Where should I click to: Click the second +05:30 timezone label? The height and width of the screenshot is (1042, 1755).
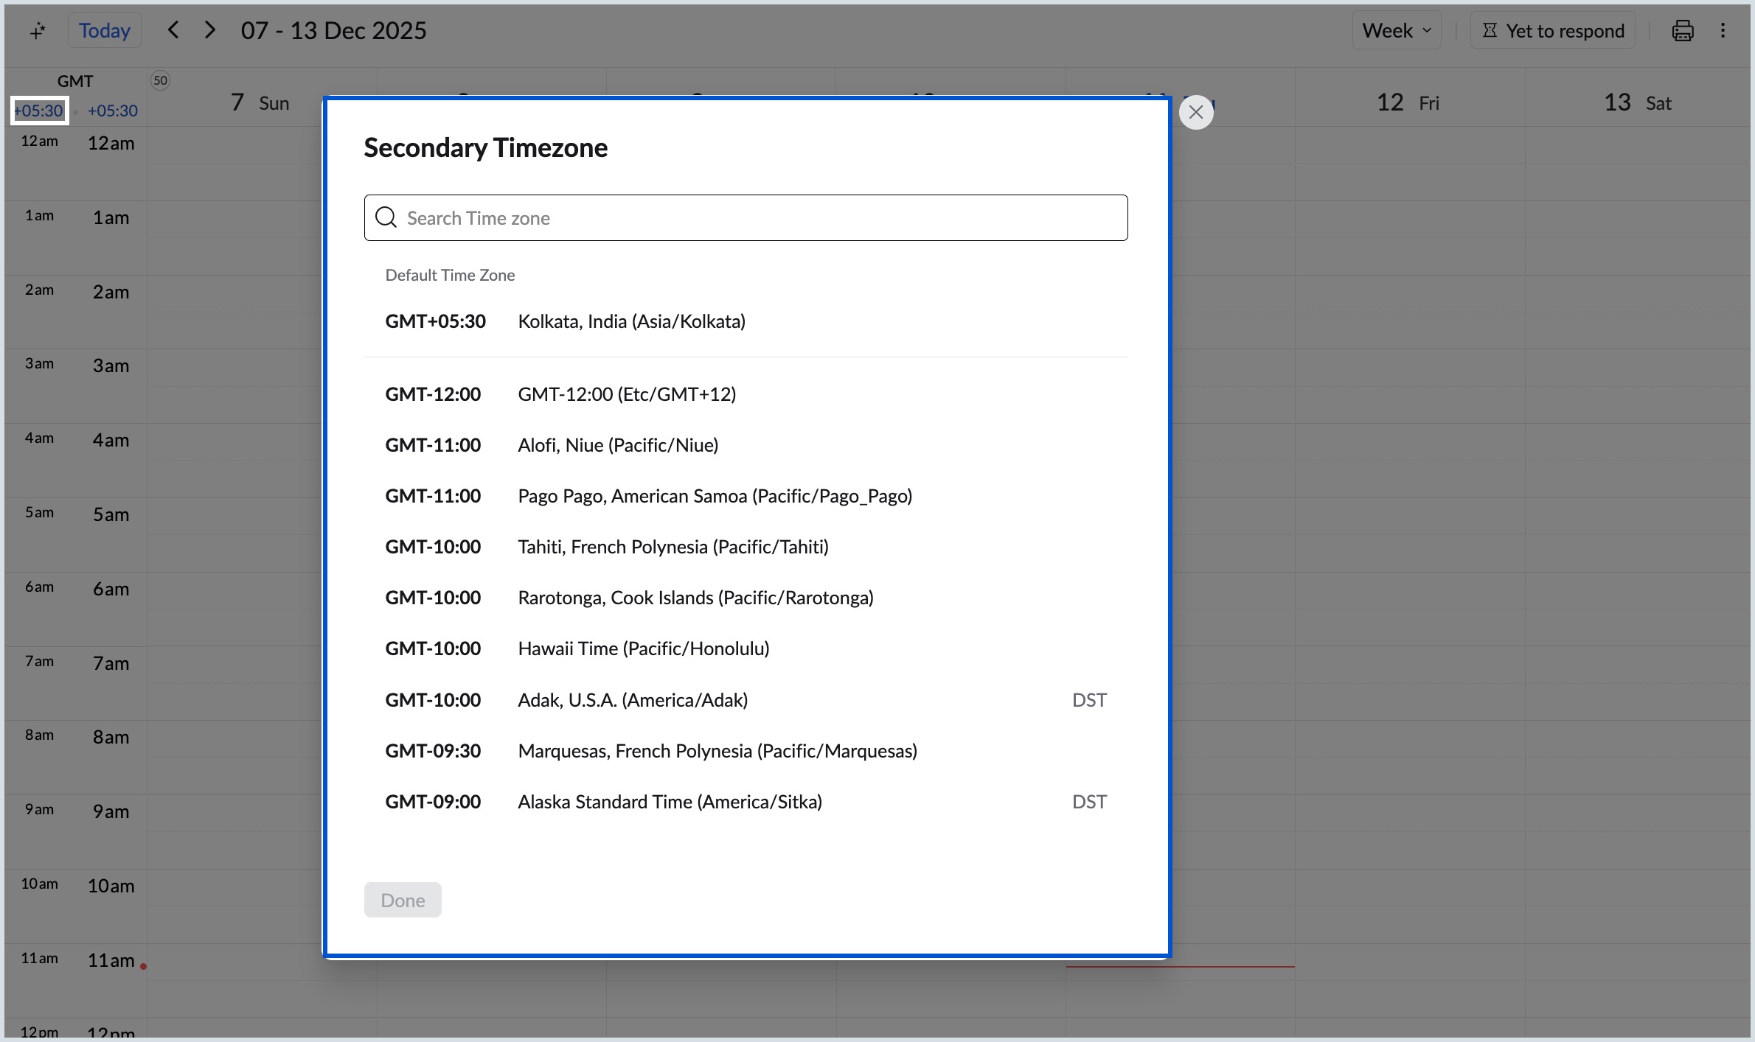(112, 111)
